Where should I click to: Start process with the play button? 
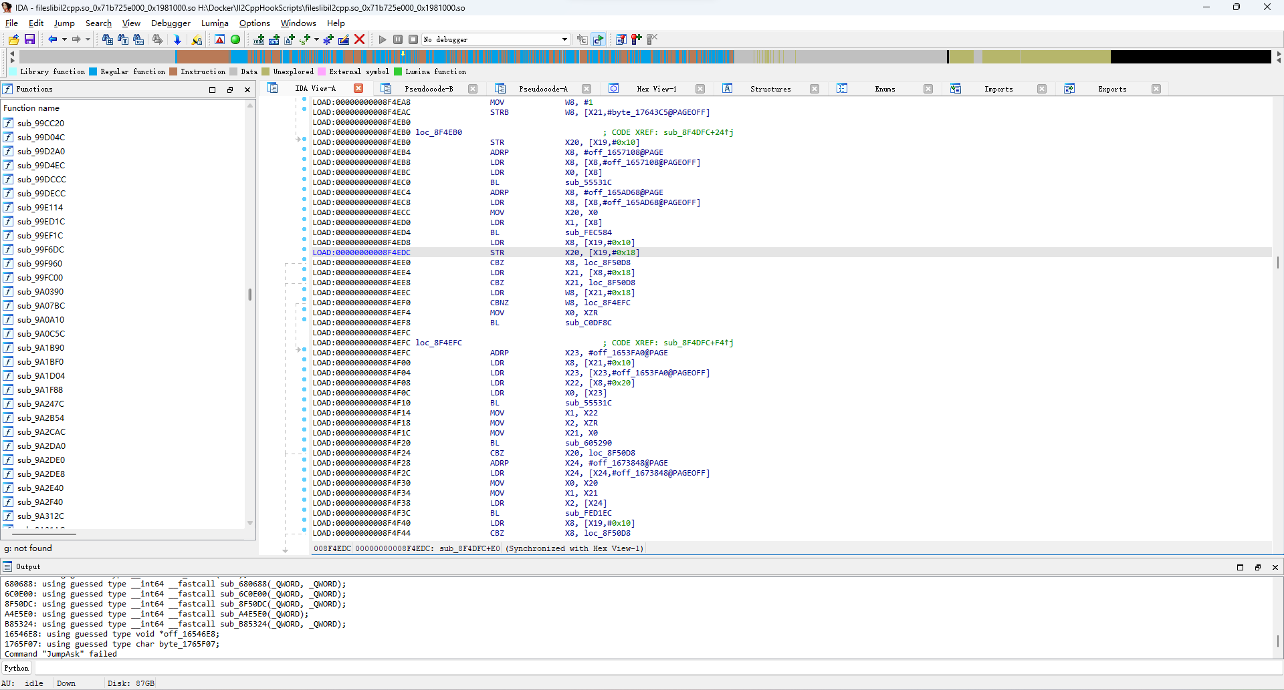(x=383, y=39)
